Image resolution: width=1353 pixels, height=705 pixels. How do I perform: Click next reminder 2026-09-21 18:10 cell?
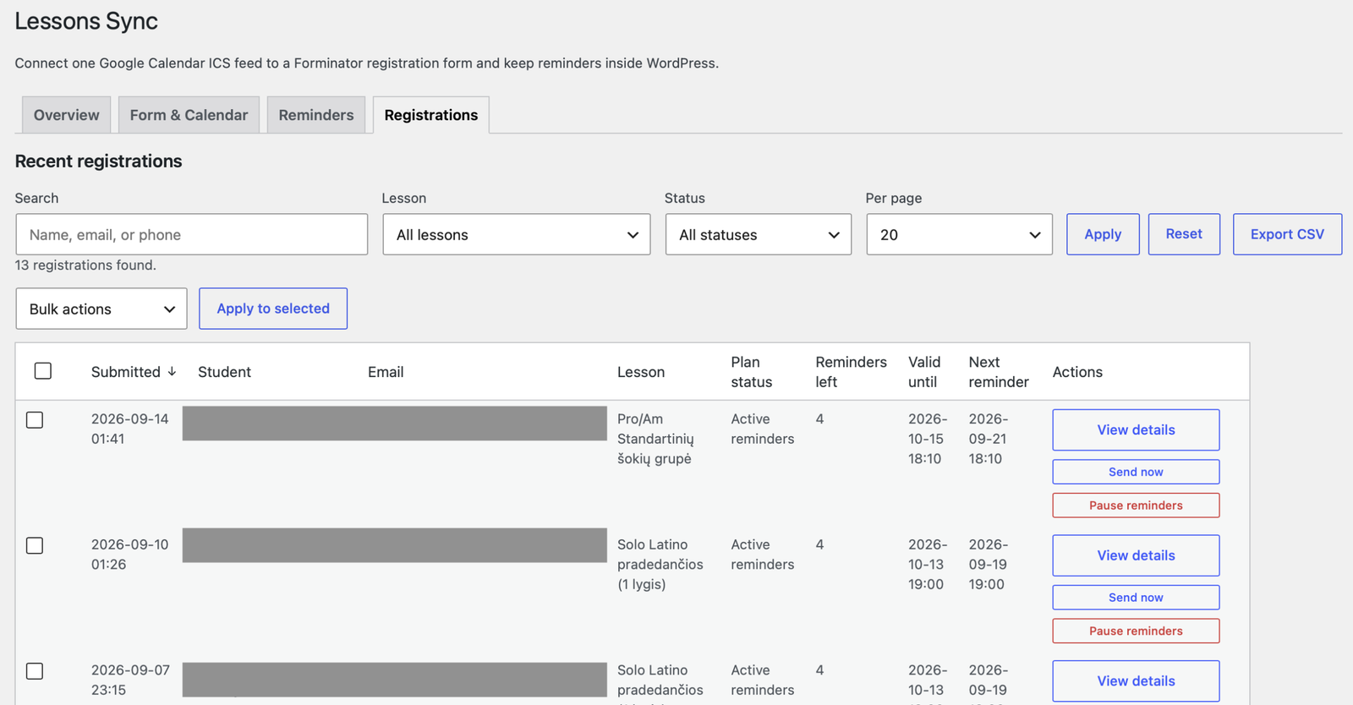point(989,439)
